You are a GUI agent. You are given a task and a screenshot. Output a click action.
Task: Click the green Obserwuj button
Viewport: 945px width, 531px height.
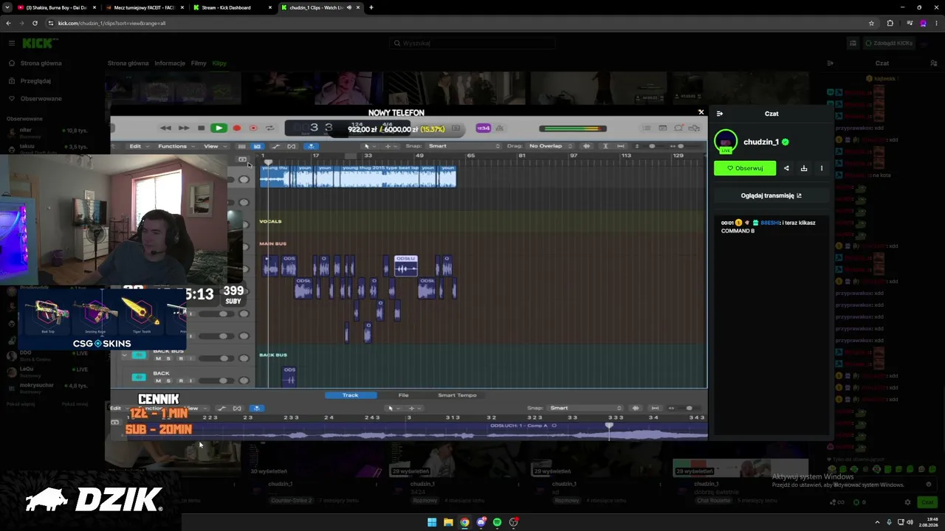(745, 168)
